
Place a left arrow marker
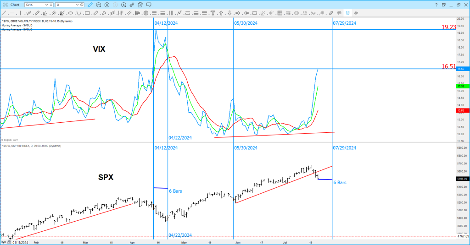click(x=246, y=13)
